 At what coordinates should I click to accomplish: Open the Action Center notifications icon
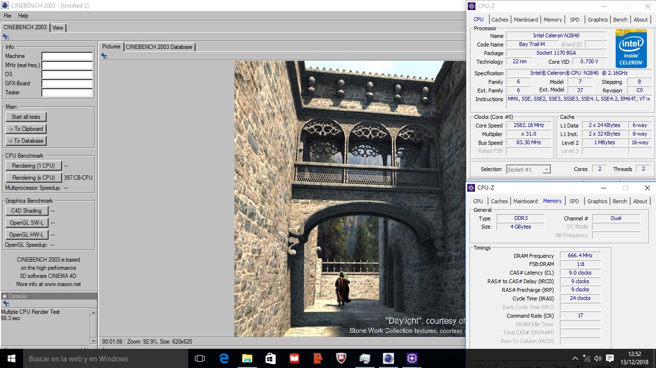pyautogui.click(x=610, y=358)
